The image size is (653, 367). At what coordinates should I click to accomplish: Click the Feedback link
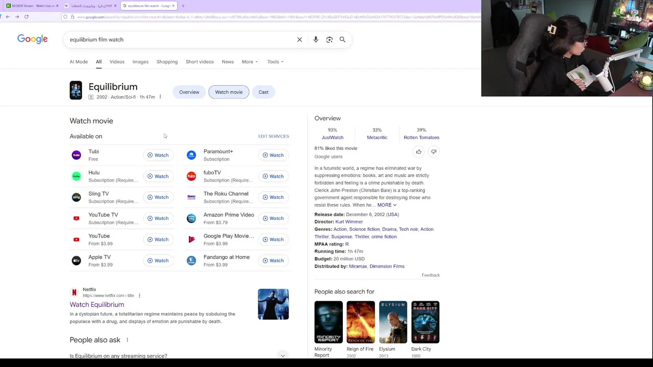[431, 275]
